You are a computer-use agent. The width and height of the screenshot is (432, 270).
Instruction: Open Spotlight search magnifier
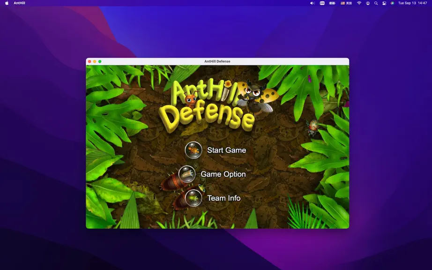(x=376, y=3)
